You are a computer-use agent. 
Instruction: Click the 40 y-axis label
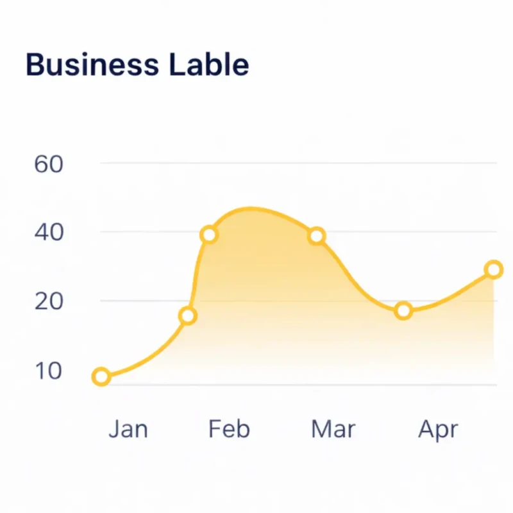pos(49,232)
